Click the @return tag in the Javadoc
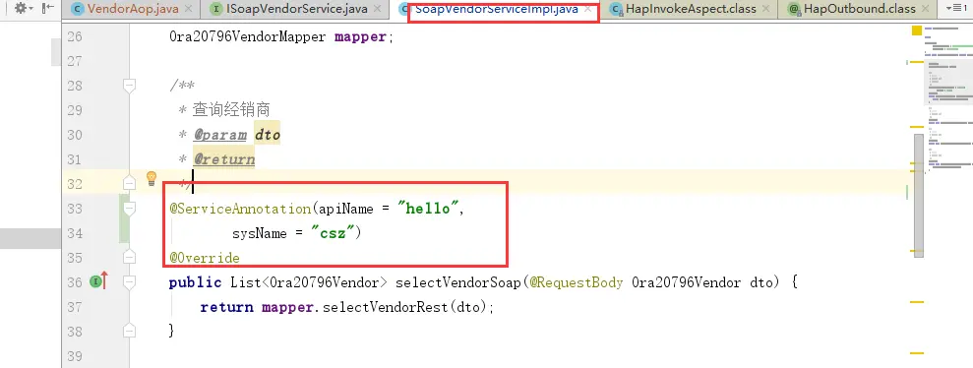973x368 pixels. pos(224,159)
